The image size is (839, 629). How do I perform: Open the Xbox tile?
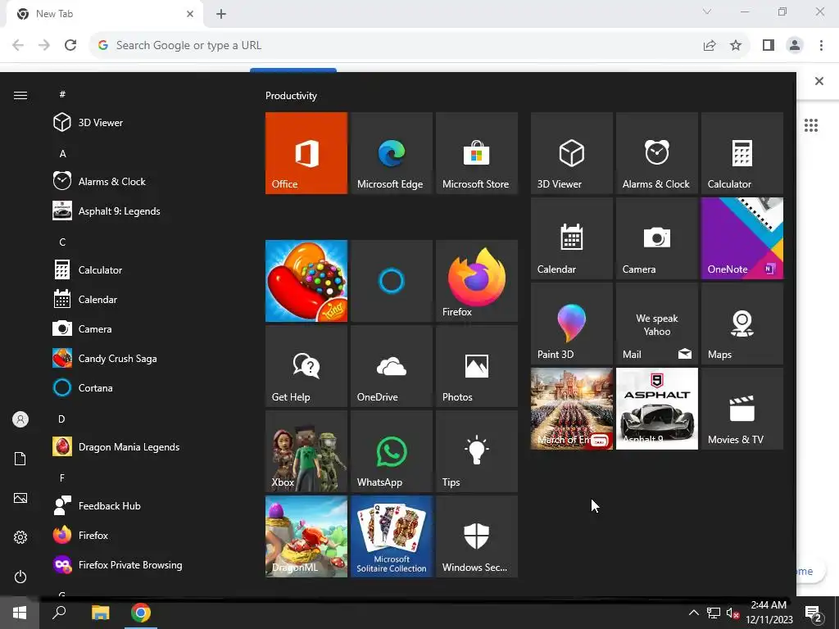click(306, 451)
